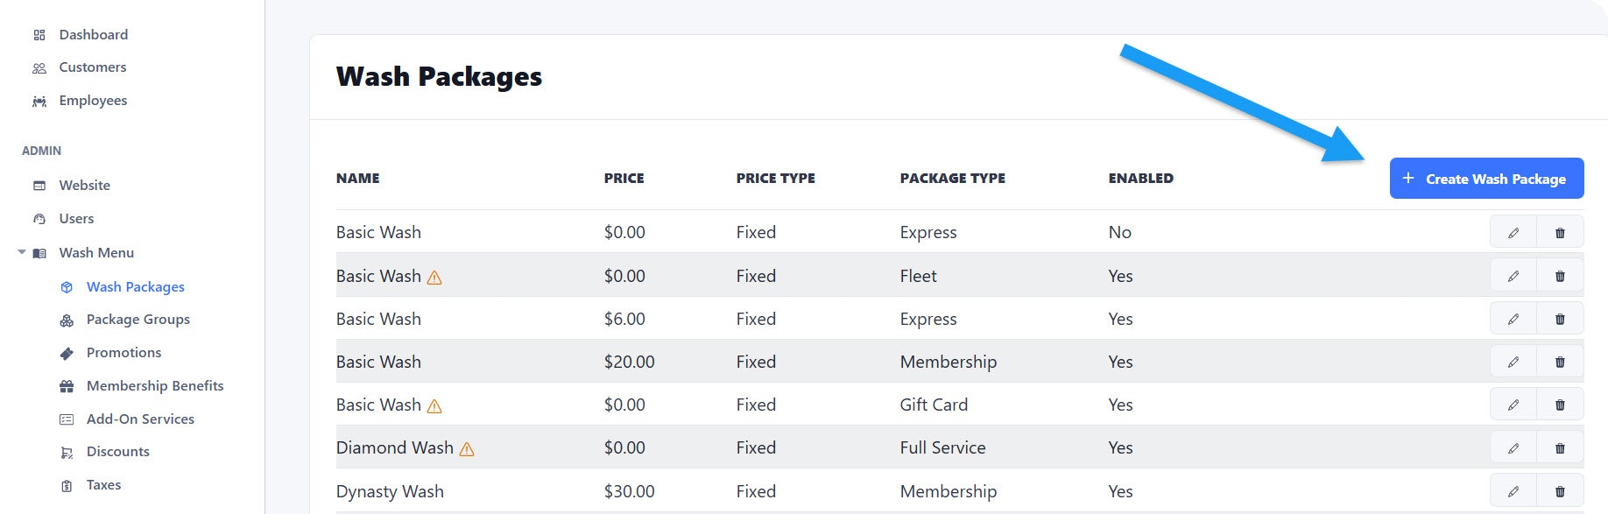Create a new wash package
The image size is (1608, 514).
point(1486,179)
